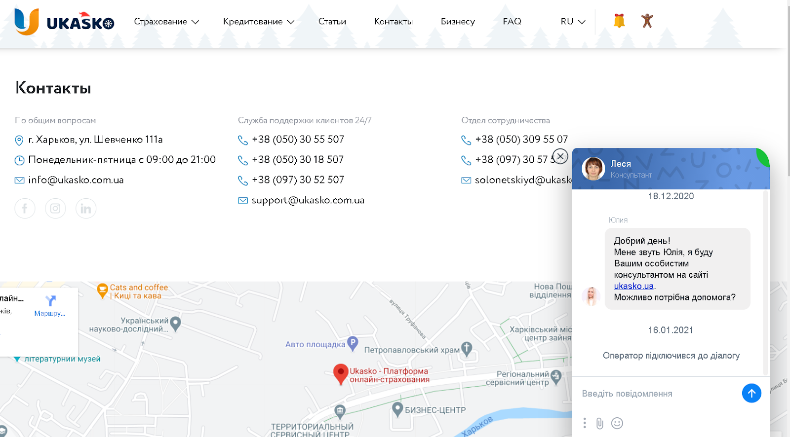Click Оператор підключився до діалогу text
The image size is (790, 437).
click(x=671, y=356)
